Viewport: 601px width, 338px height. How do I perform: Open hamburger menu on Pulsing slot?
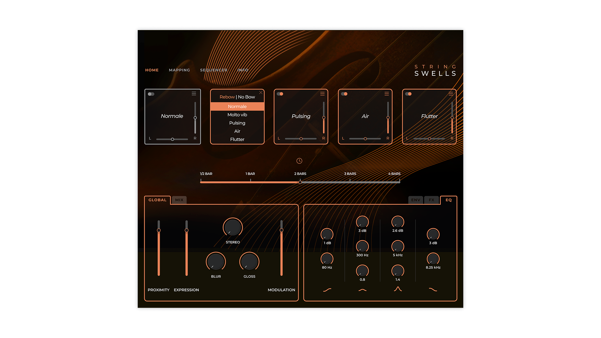tap(322, 94)
